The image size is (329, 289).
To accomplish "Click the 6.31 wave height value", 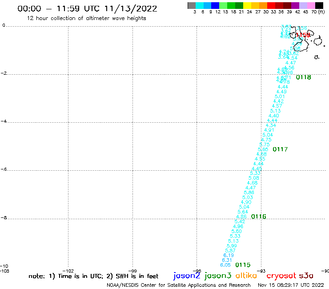I will coord(227,260).
